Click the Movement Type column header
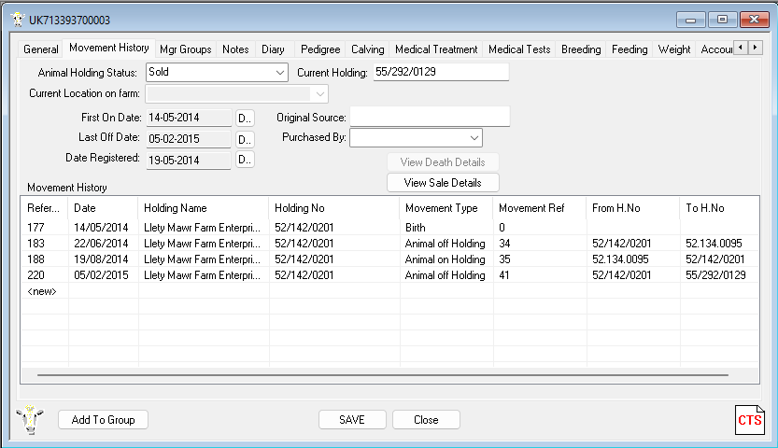778x448 pixels. 446,208
